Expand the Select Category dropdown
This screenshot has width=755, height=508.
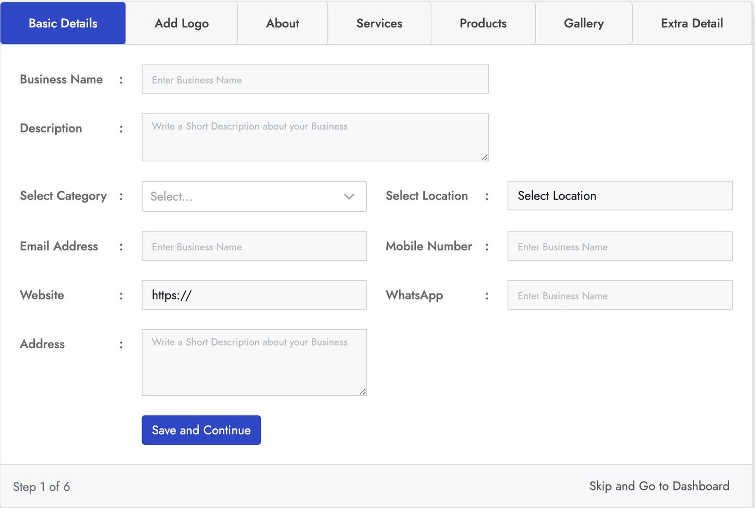[x=245, y=196]
